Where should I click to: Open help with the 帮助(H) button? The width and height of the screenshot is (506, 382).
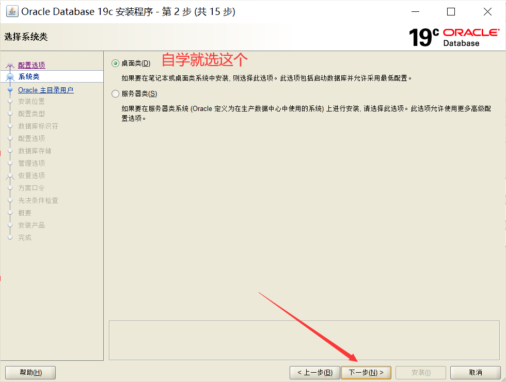[30, 372]
